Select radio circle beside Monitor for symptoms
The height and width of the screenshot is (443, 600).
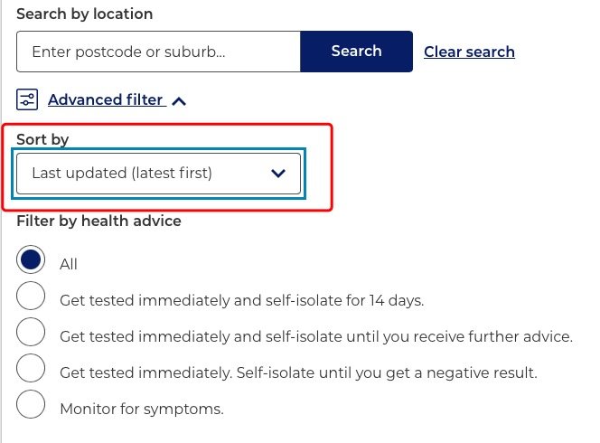point(31,404)
